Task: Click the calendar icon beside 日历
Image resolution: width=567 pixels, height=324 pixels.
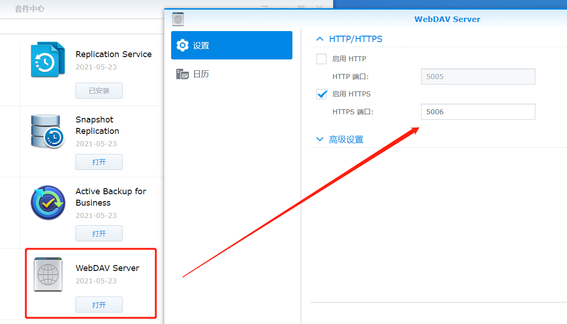Action: [183, 74]
